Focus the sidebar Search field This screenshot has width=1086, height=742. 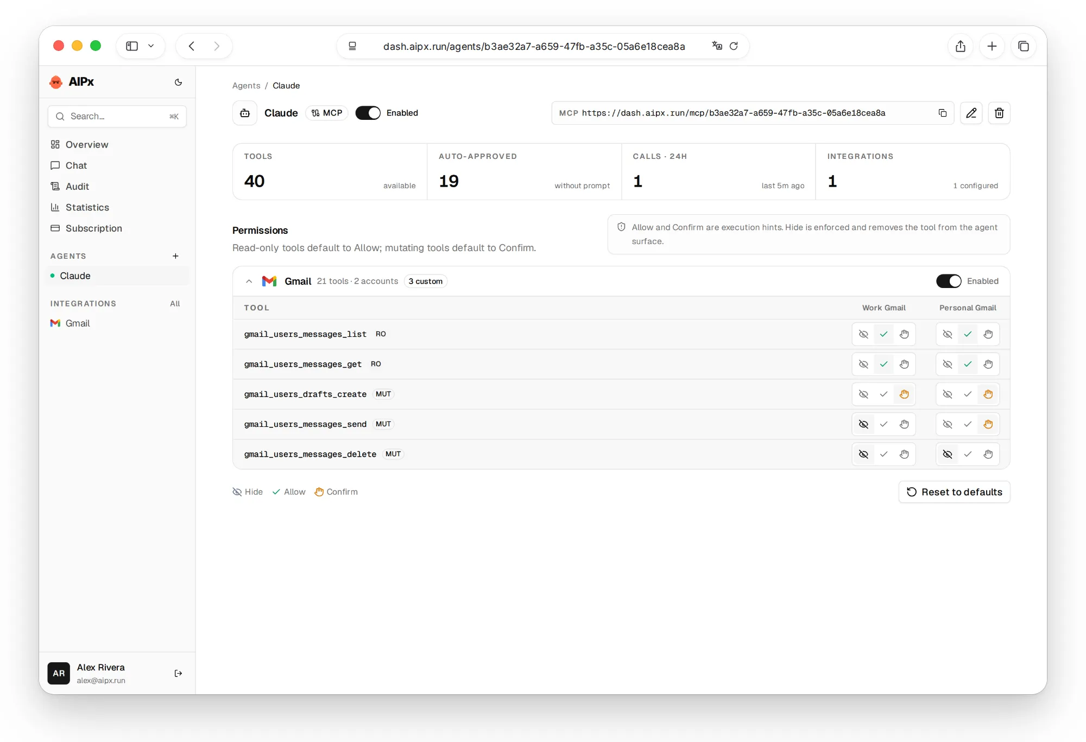coord(117,116)
